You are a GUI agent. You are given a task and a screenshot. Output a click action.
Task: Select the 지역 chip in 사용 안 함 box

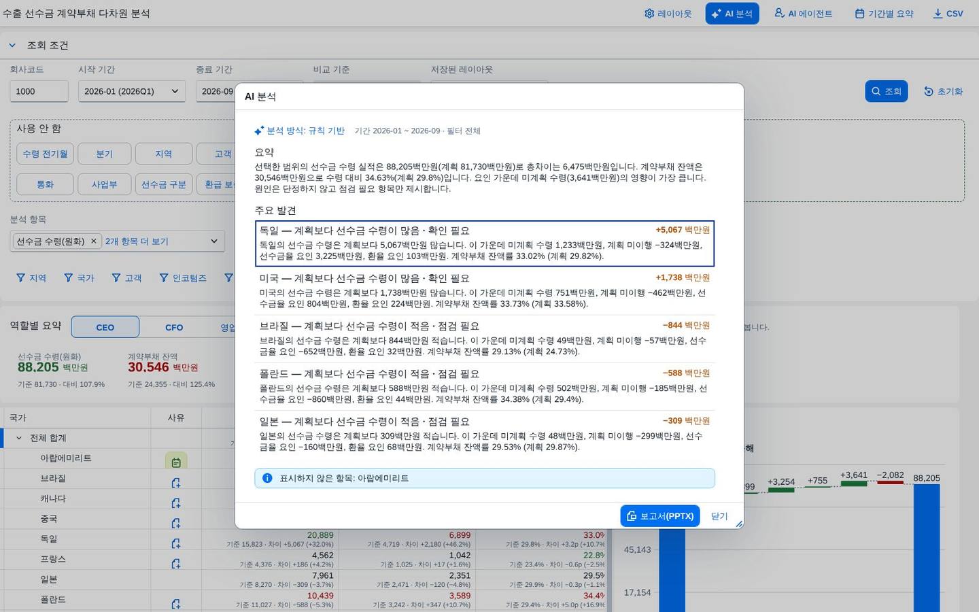[164, 154]
